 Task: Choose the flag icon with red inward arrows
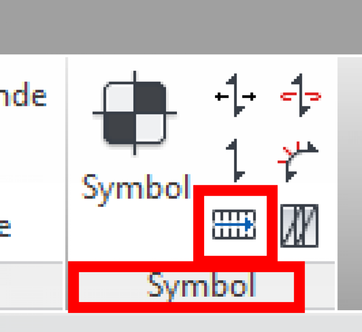[300, 95]
